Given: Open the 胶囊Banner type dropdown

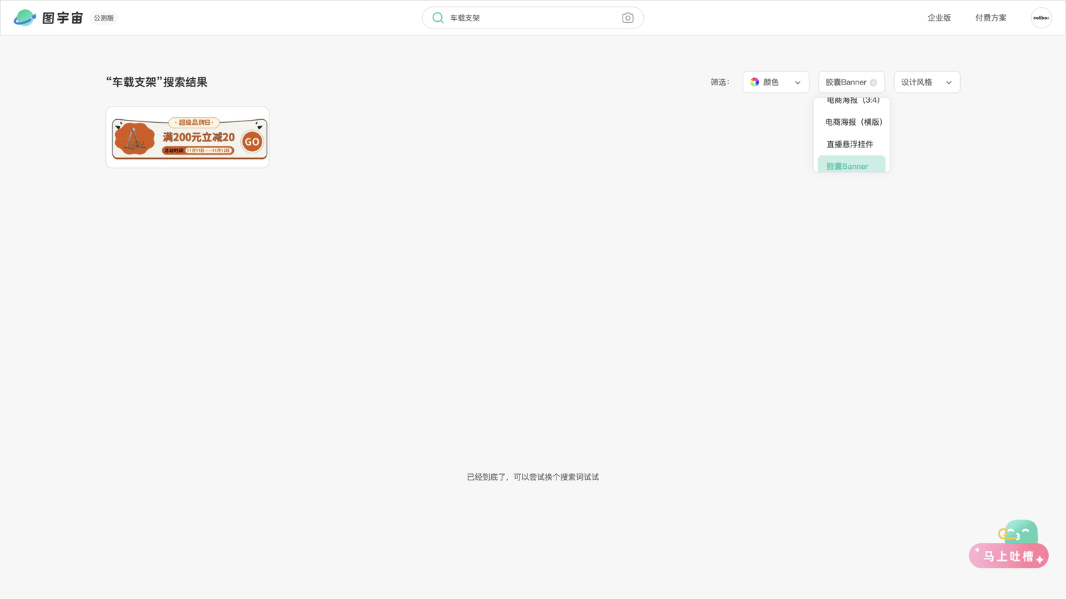Looking at the screenshot, I should [851, 82].
